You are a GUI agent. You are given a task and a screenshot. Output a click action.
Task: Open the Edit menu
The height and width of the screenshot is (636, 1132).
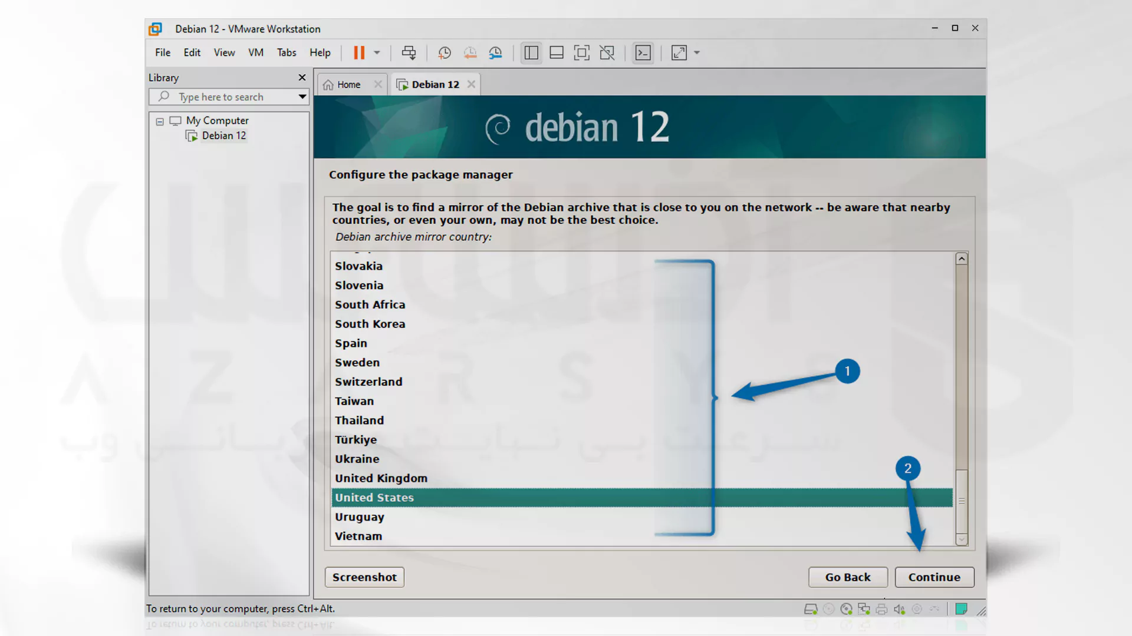pos(192,52)
